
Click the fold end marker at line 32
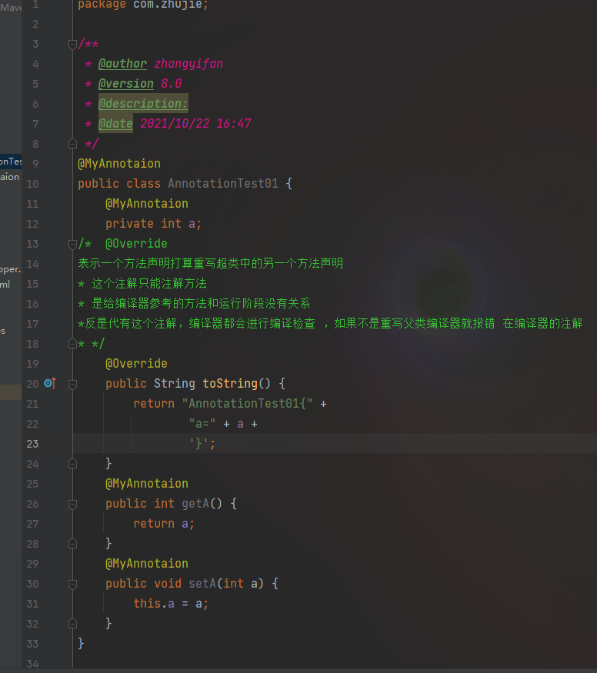[72, 624]
